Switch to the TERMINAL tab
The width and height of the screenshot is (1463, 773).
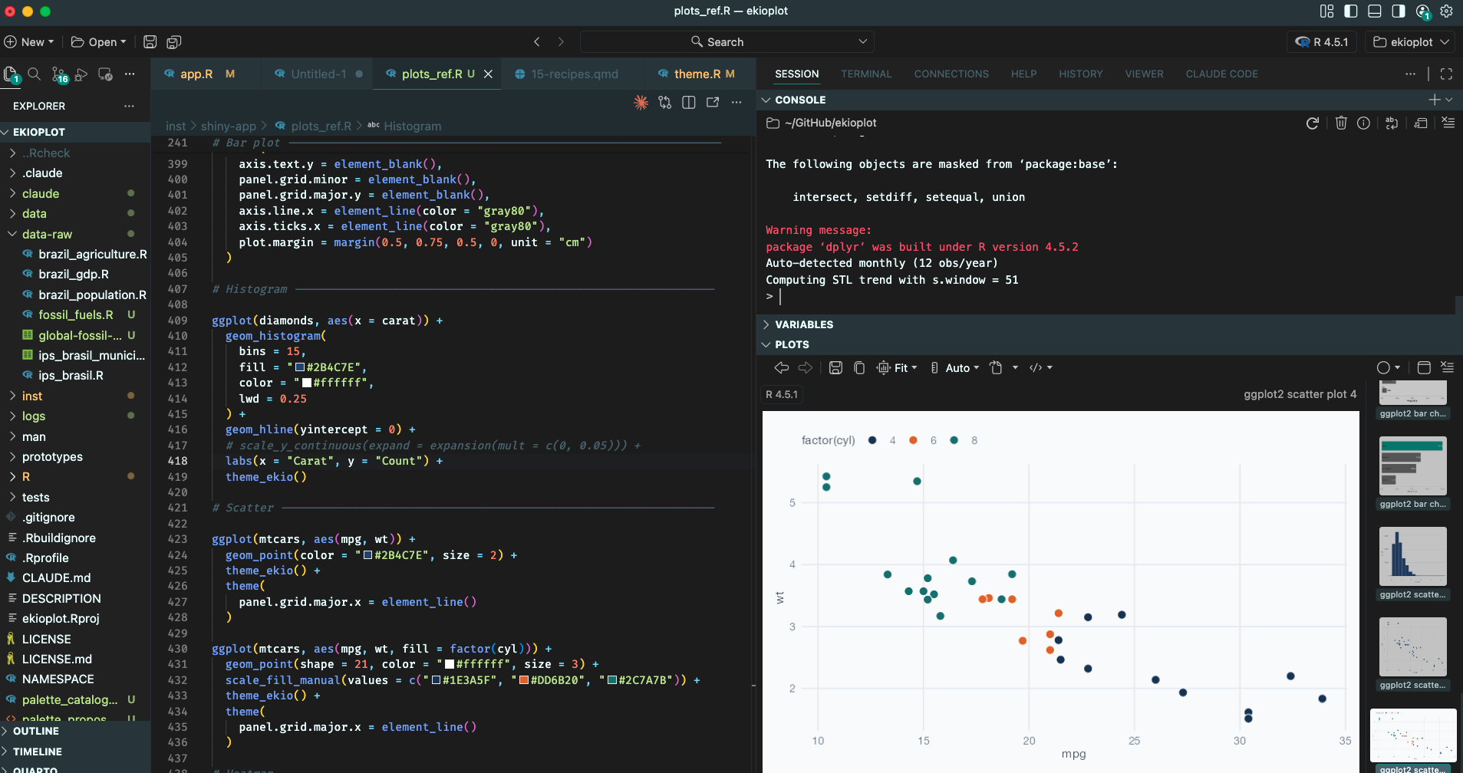click(x=865, y=74)
